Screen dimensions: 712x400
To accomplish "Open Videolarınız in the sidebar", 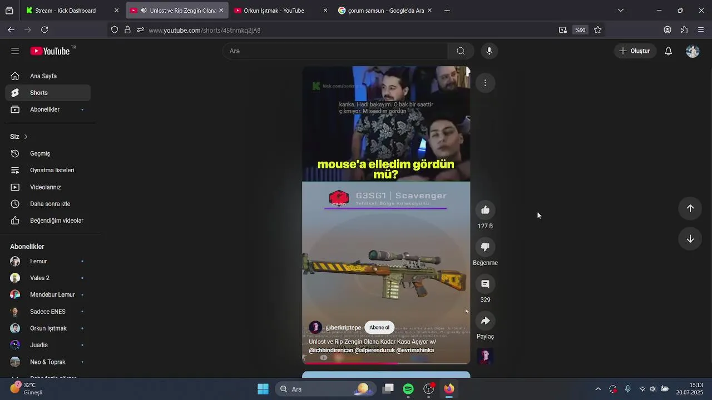I will 48,187.
